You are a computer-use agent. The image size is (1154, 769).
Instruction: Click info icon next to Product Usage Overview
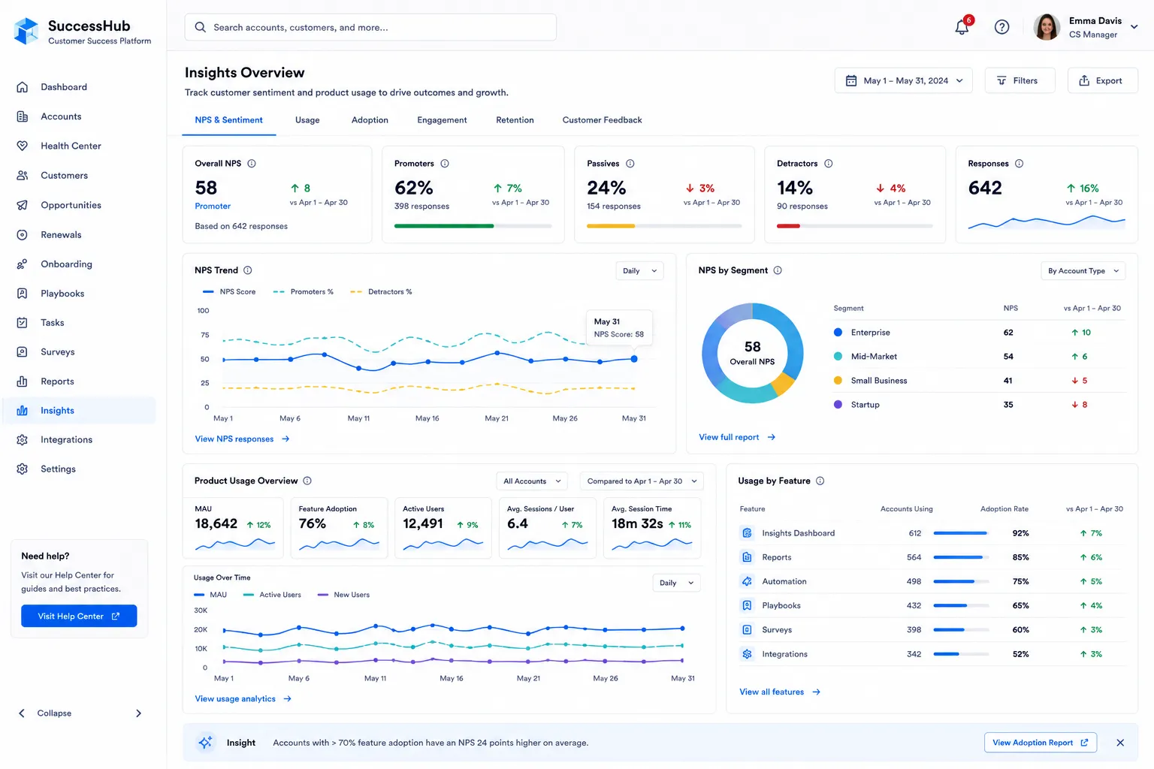(x=307, y=481)
